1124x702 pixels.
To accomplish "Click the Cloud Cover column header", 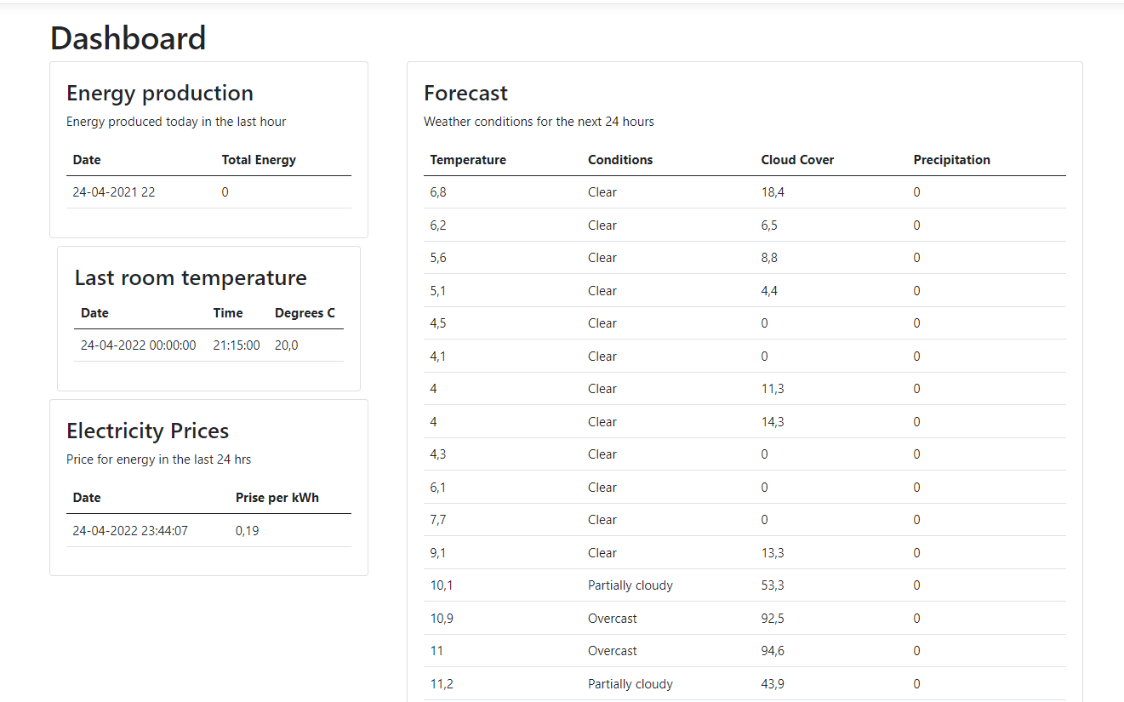I will (x=797, y=160).
